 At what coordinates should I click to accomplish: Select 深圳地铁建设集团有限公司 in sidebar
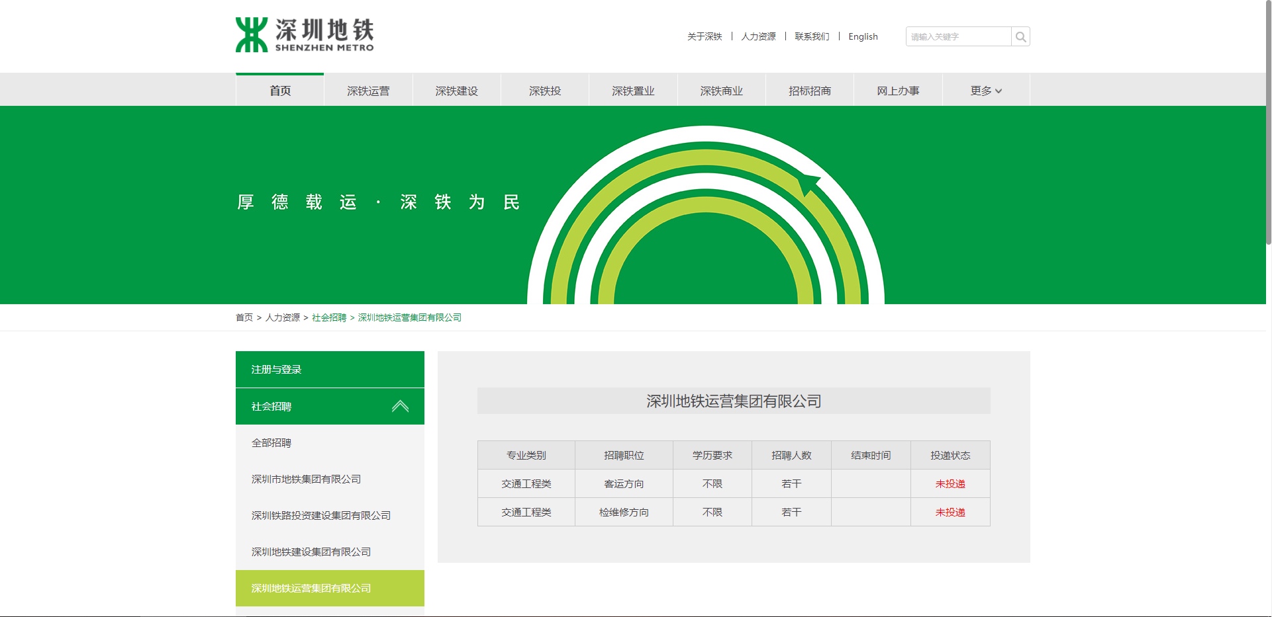click(330, 552)
